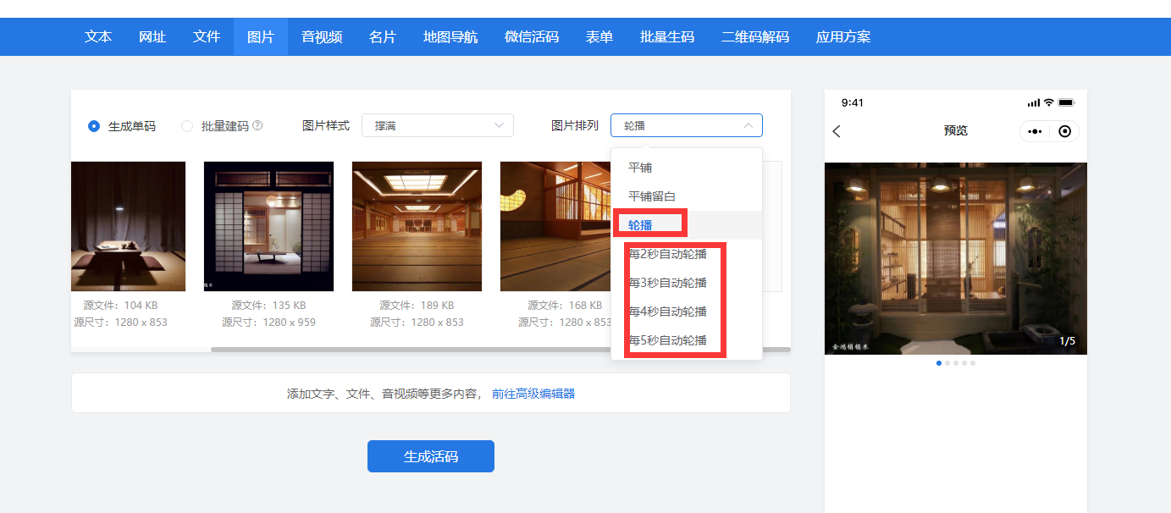Open the 应用方案 tab
This screenshot has height=513, width=1171.
click(843, 37)
